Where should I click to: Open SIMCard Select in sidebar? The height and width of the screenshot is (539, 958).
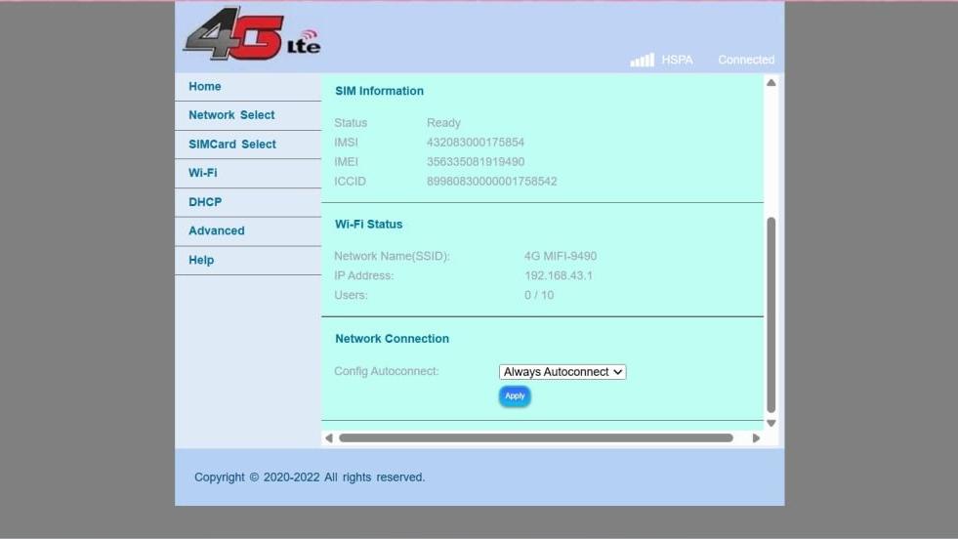coord(232,145)
